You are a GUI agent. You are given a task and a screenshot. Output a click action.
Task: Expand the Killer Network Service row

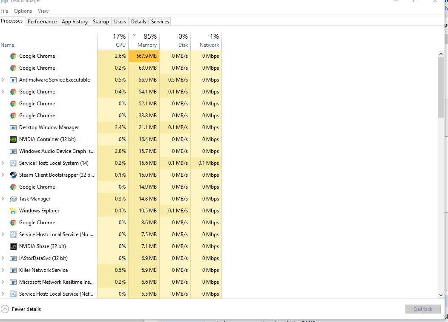[3, 270]
